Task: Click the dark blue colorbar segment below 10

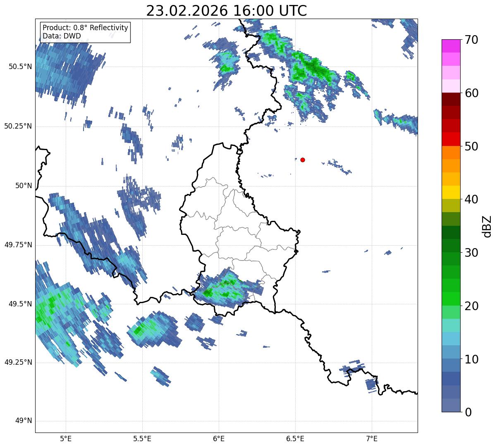Action: [x=451, y=378]
